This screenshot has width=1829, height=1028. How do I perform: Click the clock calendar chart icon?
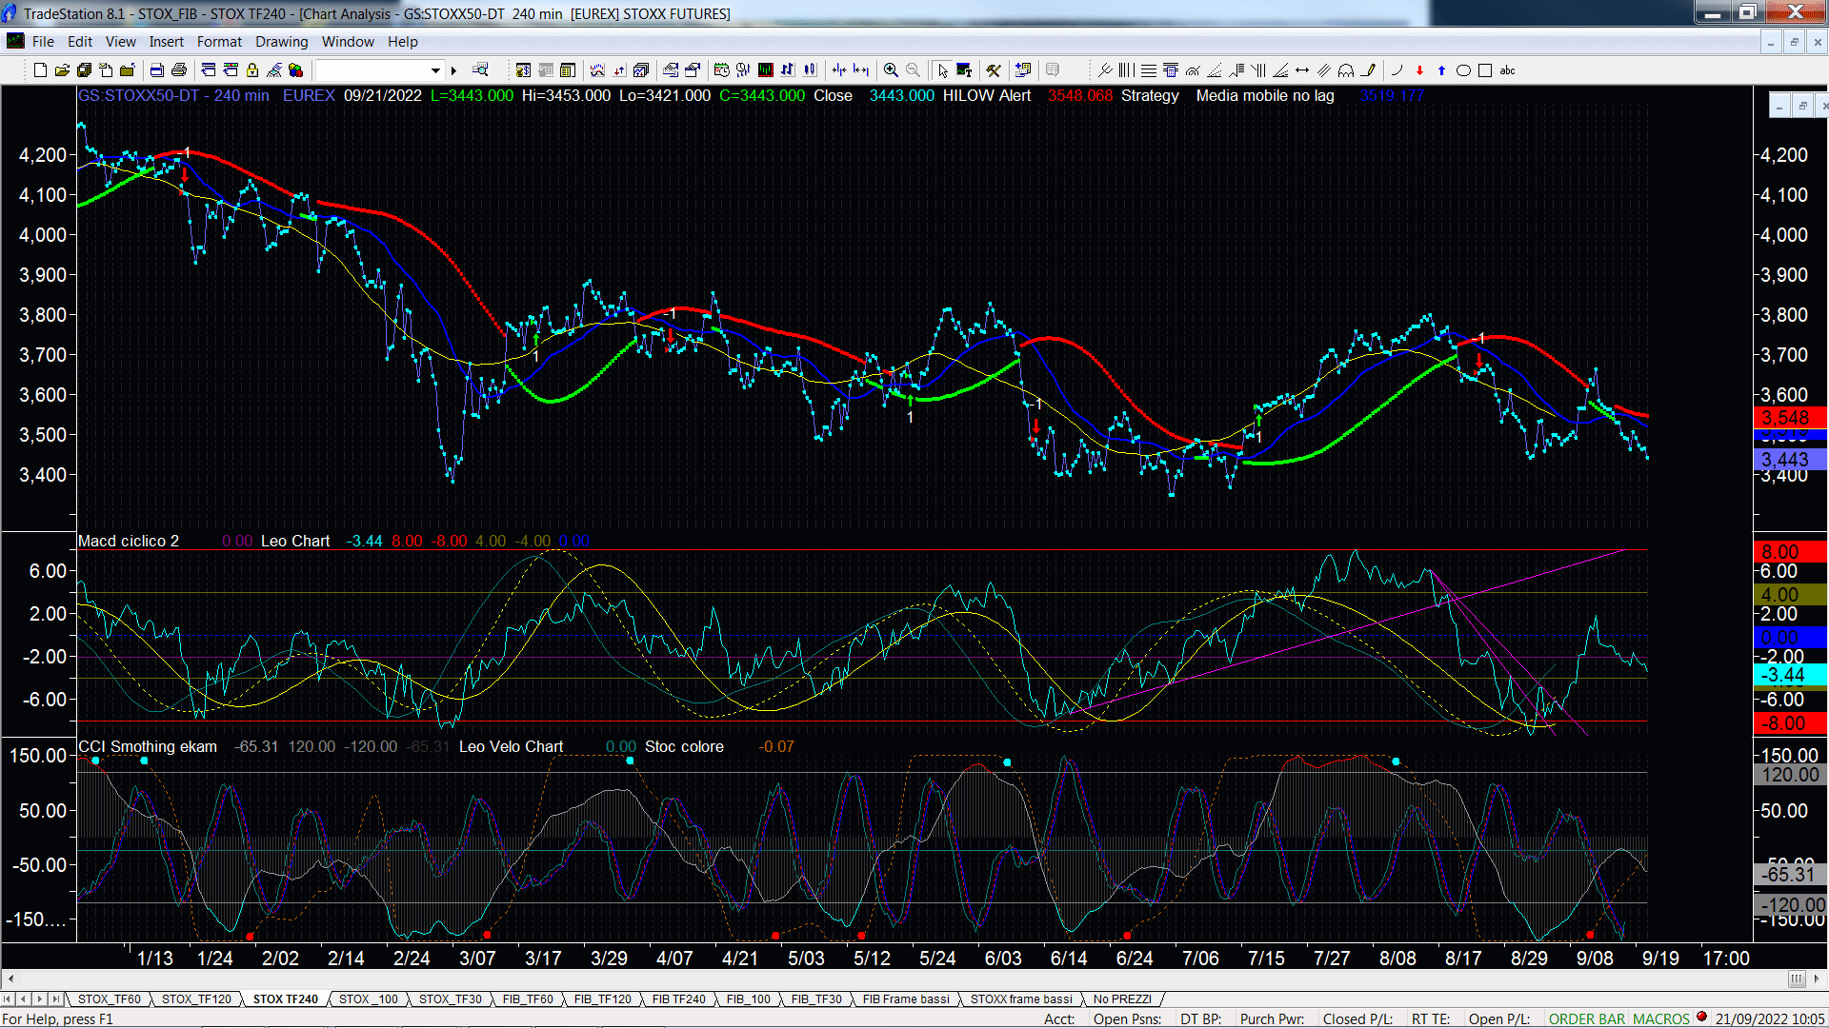[721, 70]
